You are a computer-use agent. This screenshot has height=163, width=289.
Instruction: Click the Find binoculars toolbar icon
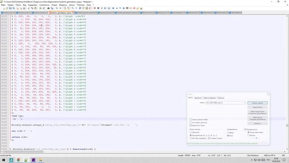(x=48, y=8)
